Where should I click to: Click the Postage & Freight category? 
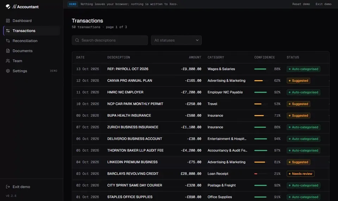pos(221,185)
